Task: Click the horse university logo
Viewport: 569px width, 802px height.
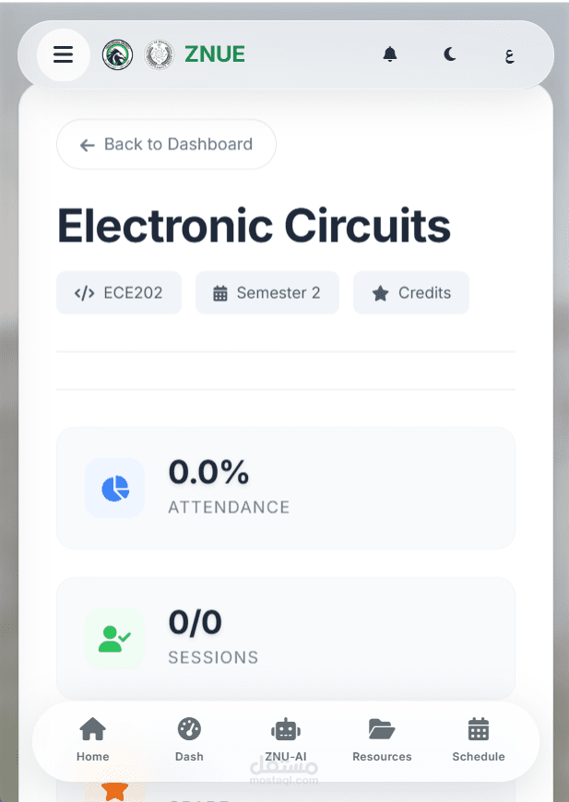Action: point(117,54)
